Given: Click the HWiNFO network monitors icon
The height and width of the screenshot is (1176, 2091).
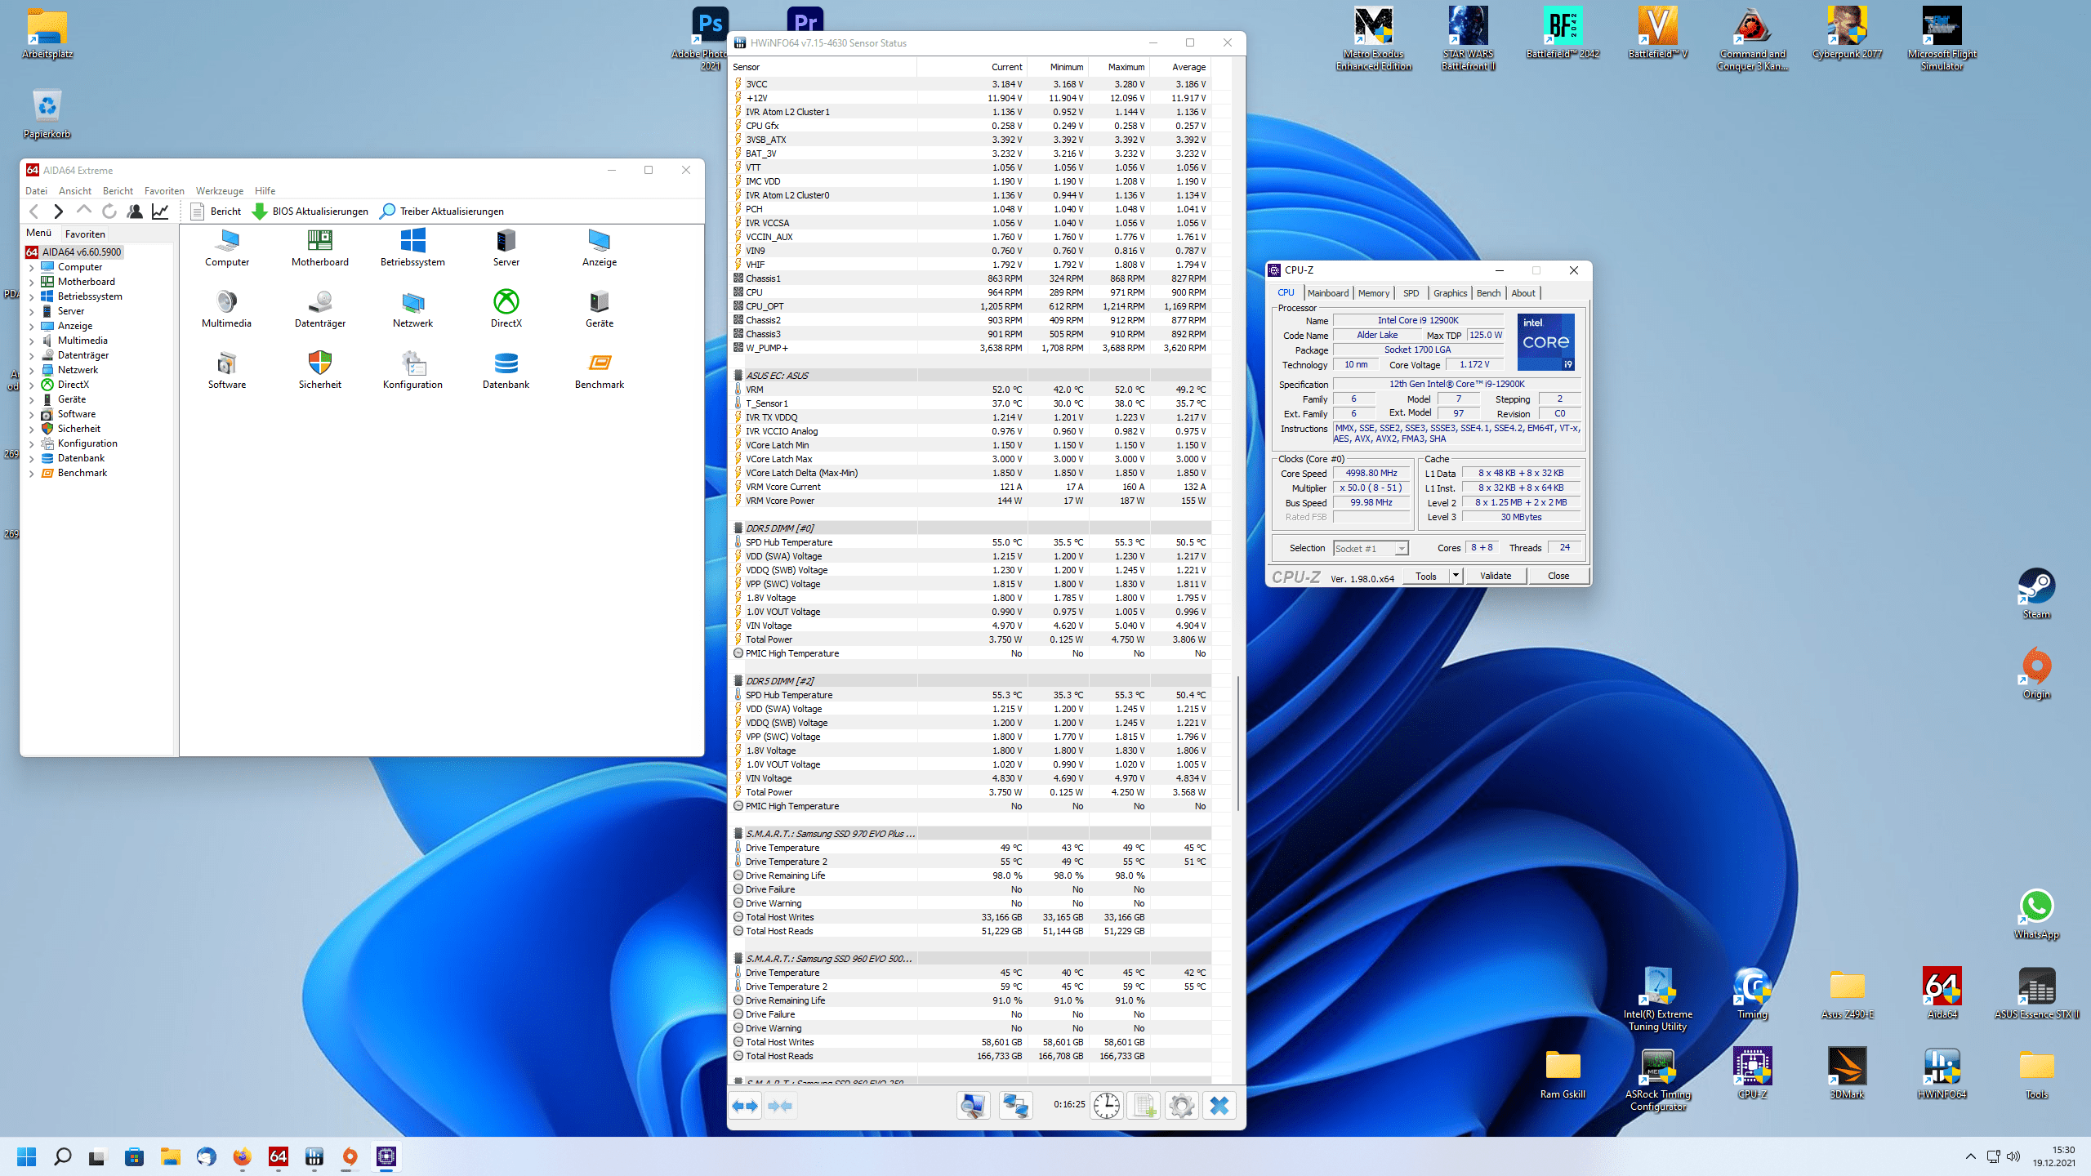Looking at the screenshot, I should point(1015,1106).
